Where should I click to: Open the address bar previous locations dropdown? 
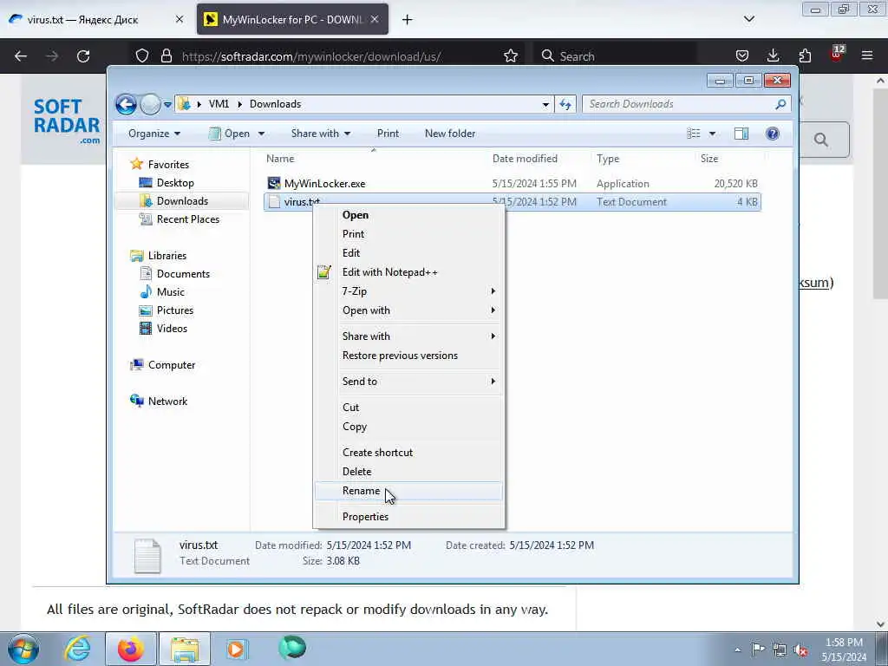point(545,104)
